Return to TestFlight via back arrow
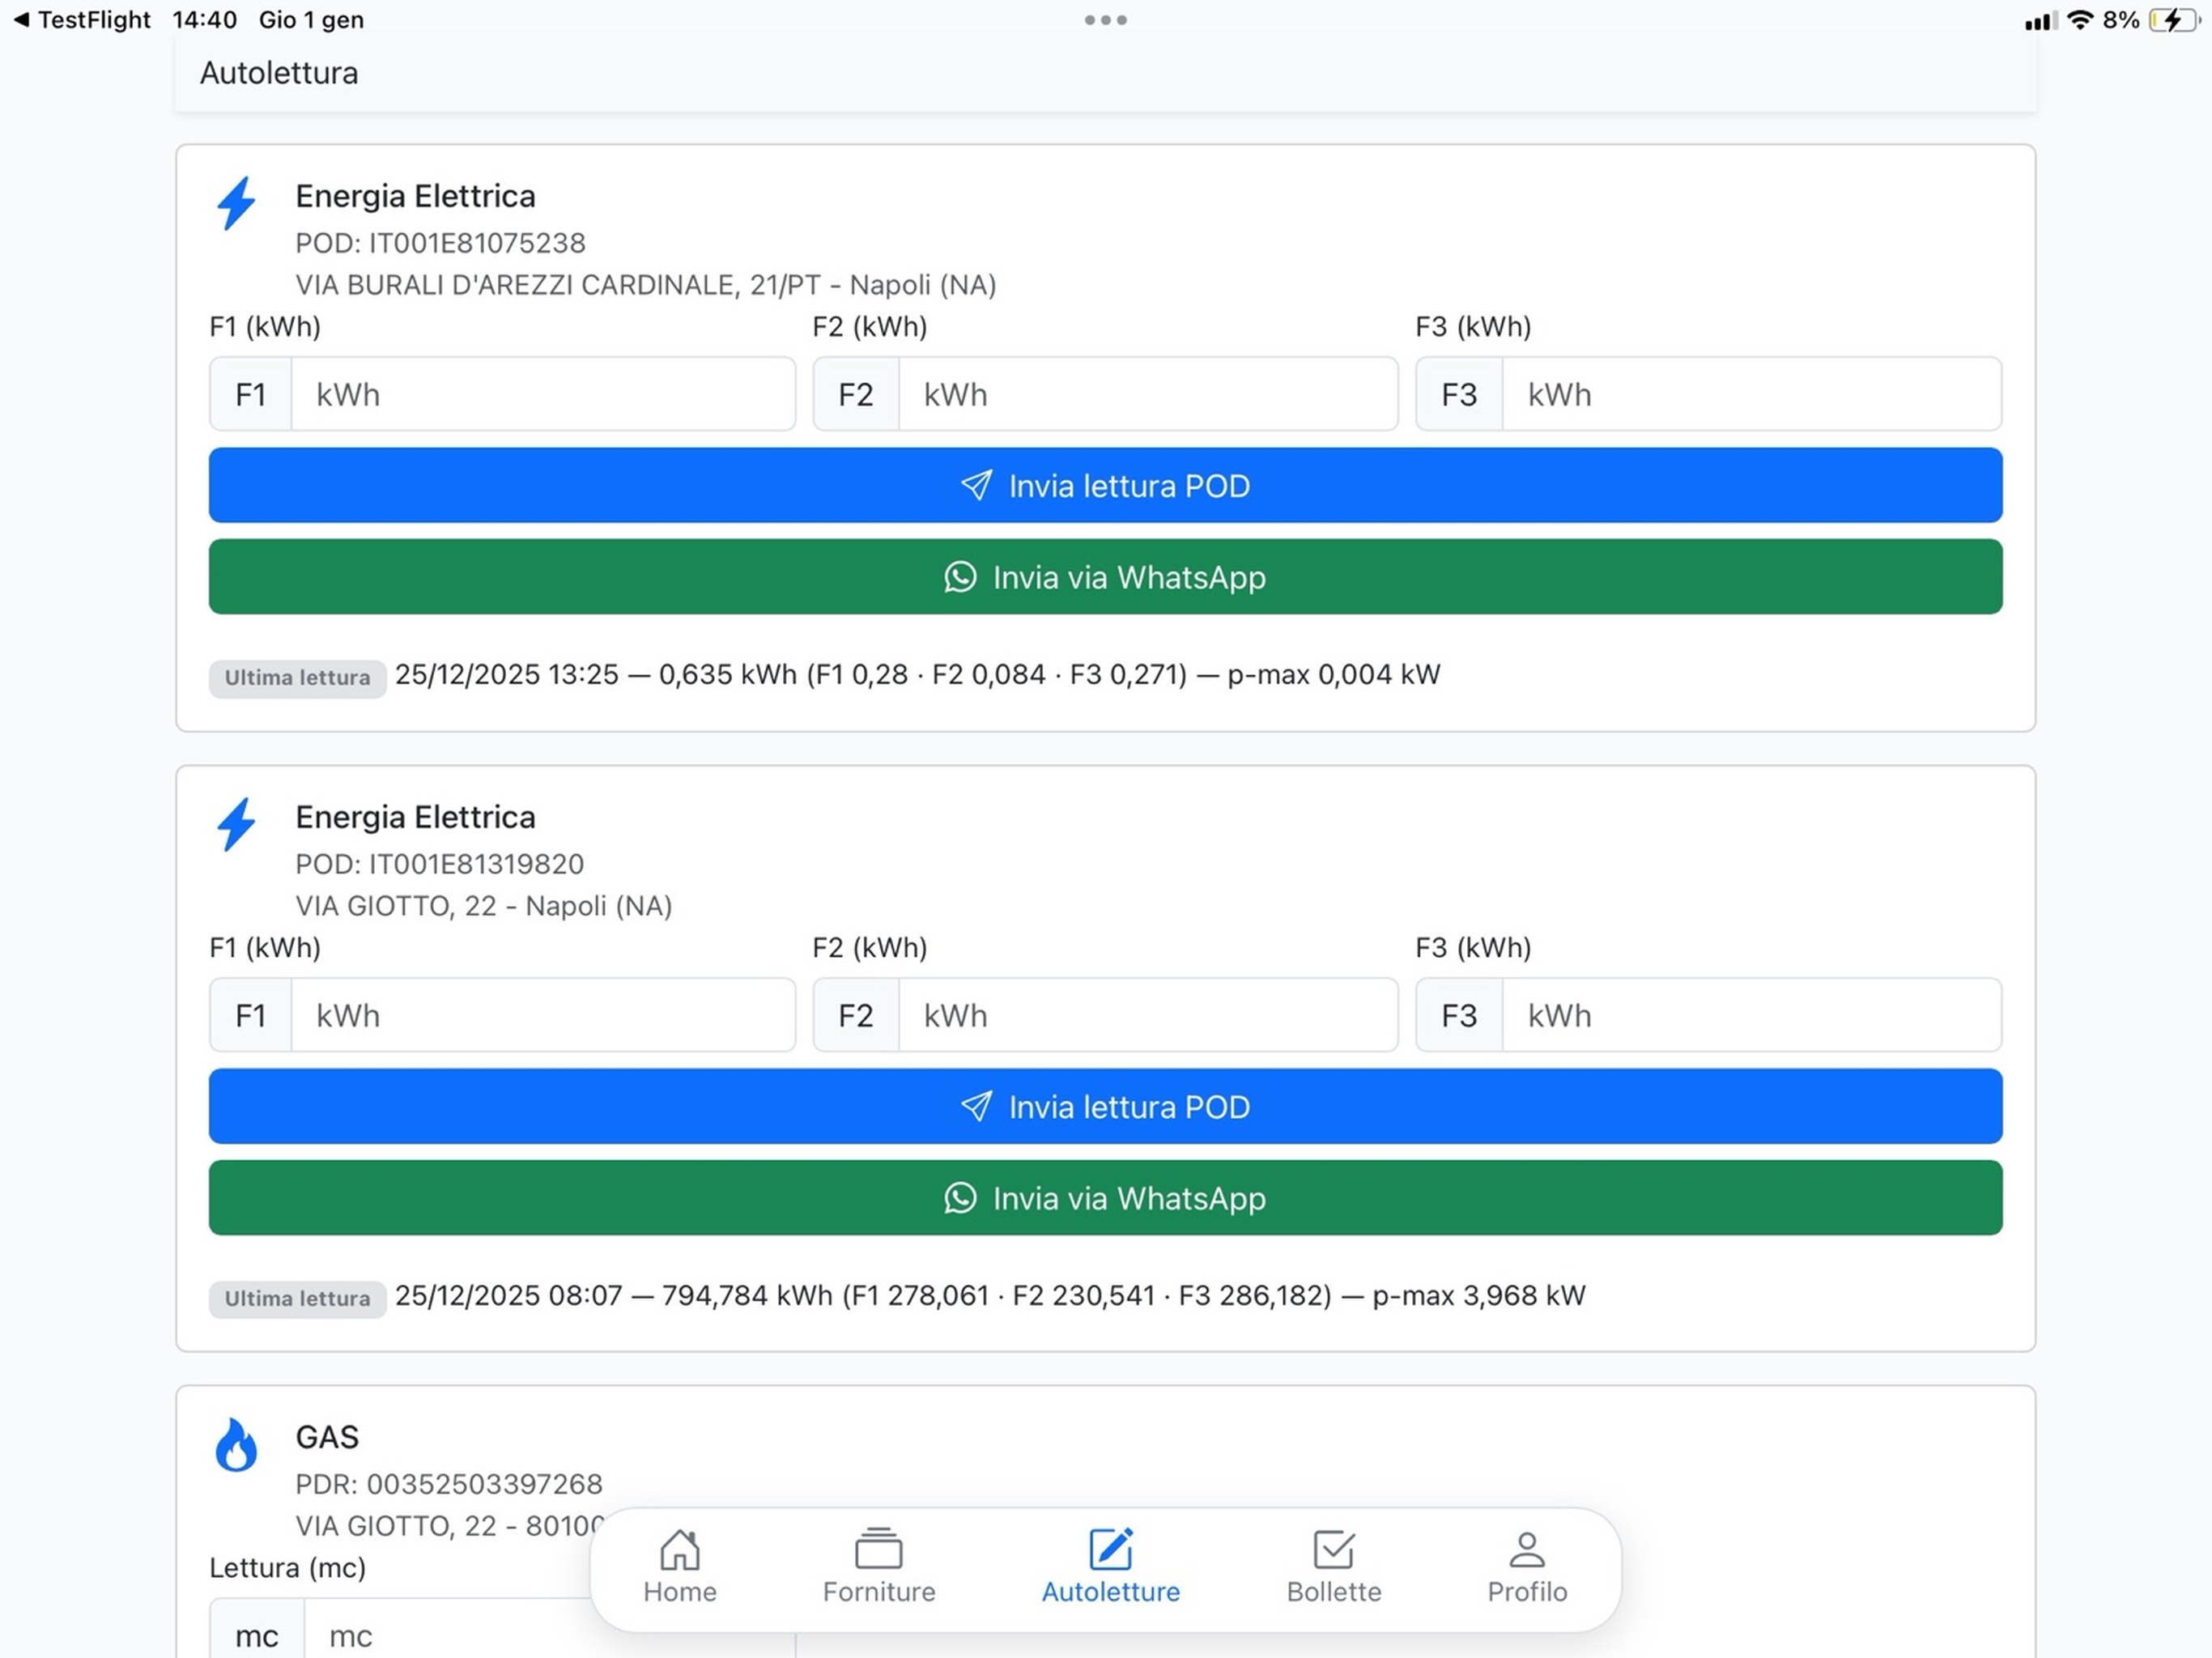 point(82,20)
